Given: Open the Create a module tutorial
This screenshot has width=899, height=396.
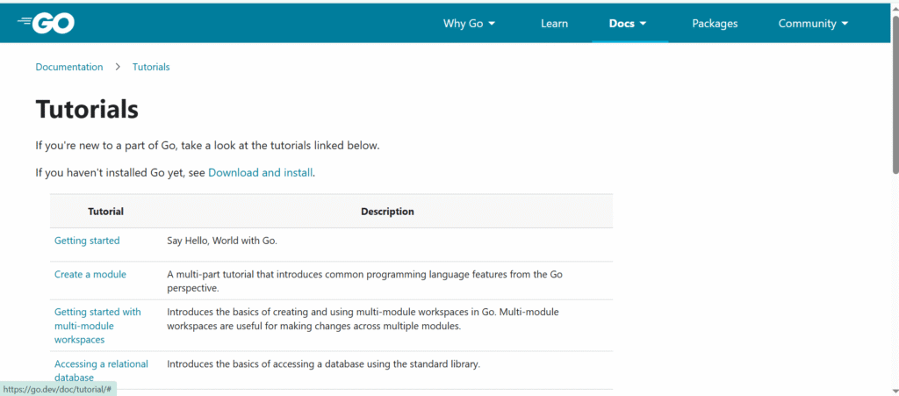Looking at the screenshot, I should tap(90, 275).
